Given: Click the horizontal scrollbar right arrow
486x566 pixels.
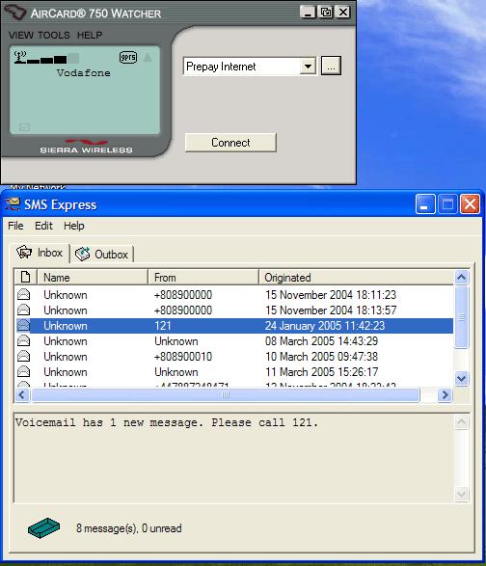Looking at the screenshot, I should click(x=445, y=395).
